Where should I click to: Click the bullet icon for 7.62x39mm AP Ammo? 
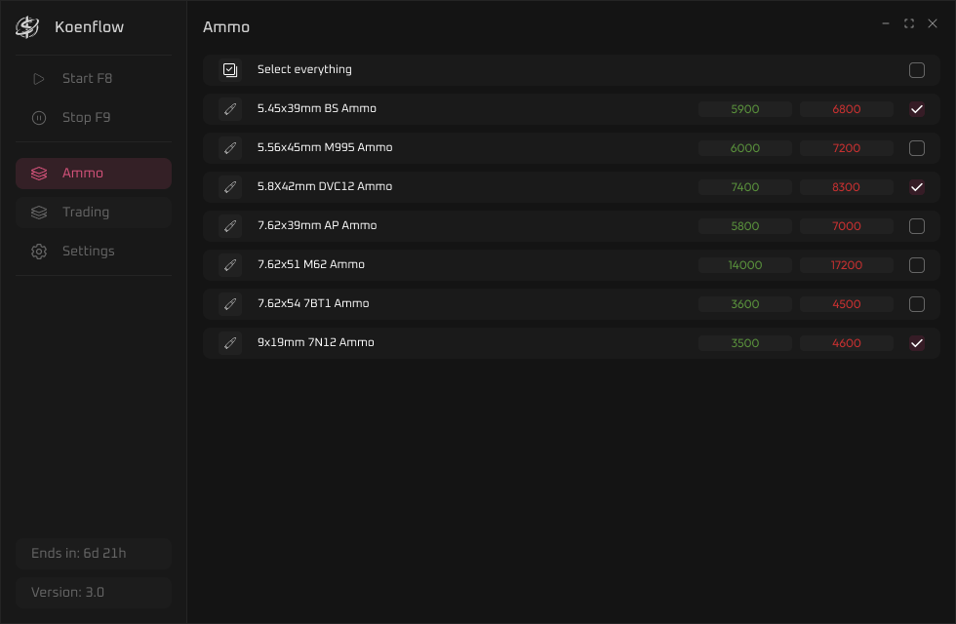[x=230, y=226]
